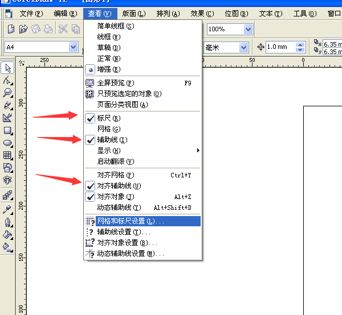This screenshot has width=342, height=315.
Task: Enable 动态辅助线(Y) dynamic guides
Action: [142, 208]
